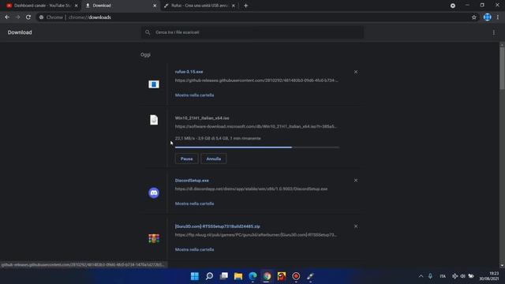This screenshot has width=505, height=284.
Task: Click the Chrome media/record indicator in title bar
Action: [452, 6]
